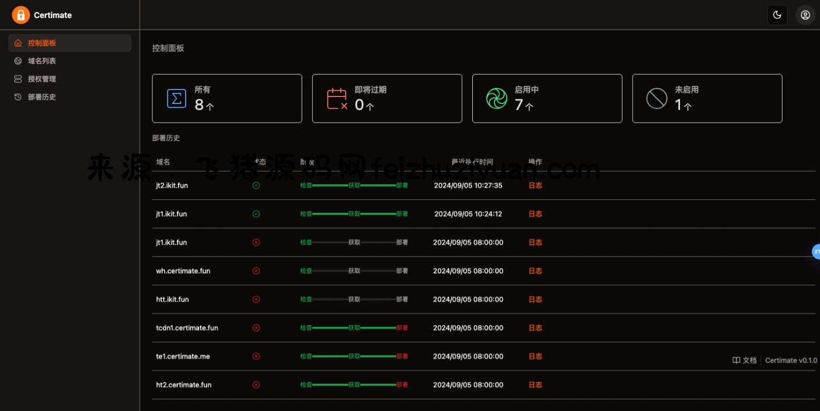
Task: Select domain text jt2.ikit.fun
Action: tap(172, 185)
